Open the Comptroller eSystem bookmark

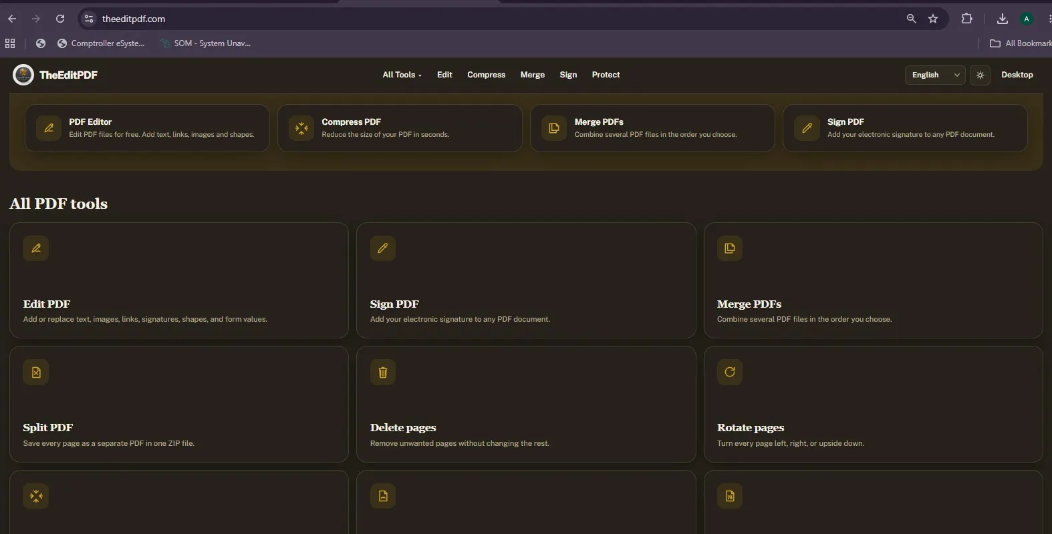[x=101, y=43]
